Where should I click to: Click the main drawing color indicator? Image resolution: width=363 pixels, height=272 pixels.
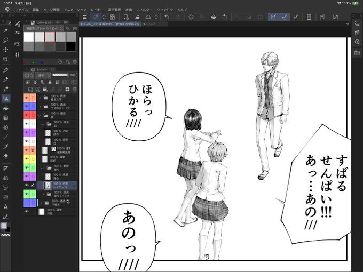(4, 226)
